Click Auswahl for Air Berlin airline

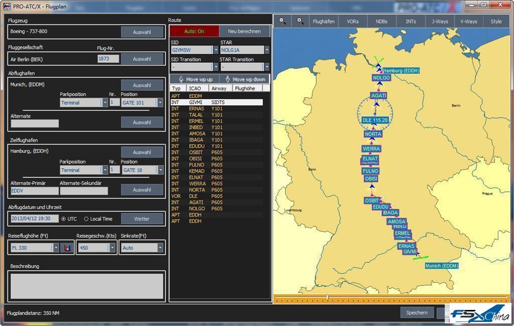pyautogui.click(x=142, y=59)
